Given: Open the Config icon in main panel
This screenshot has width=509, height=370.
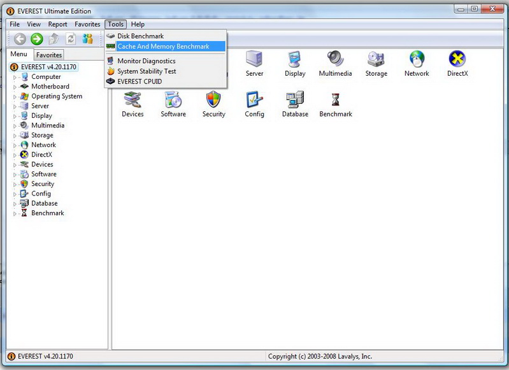Looking at the screenshot, I should pyautogui.click(x=254, y=100).
